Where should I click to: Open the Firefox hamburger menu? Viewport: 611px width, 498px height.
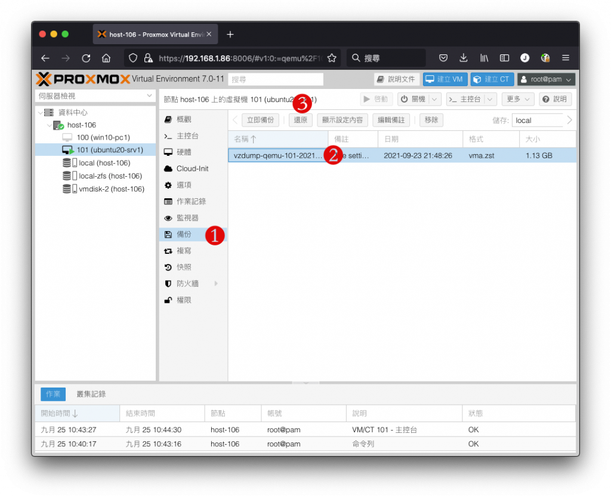[x=566, y=58]
